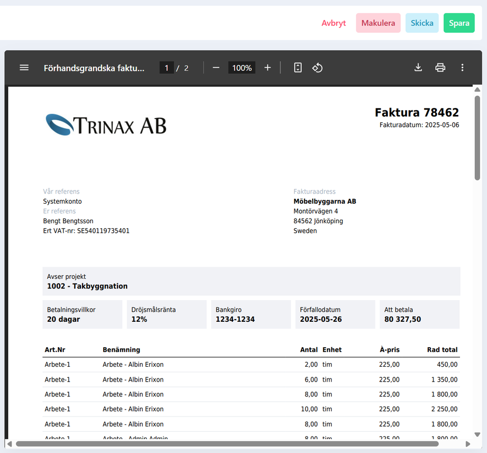Edit the page number field
Viewport: 487px width, 453px height.
point(166,68)
